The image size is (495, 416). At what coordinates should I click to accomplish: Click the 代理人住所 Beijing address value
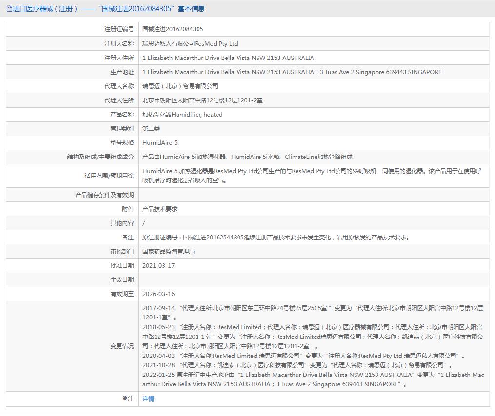202,100
